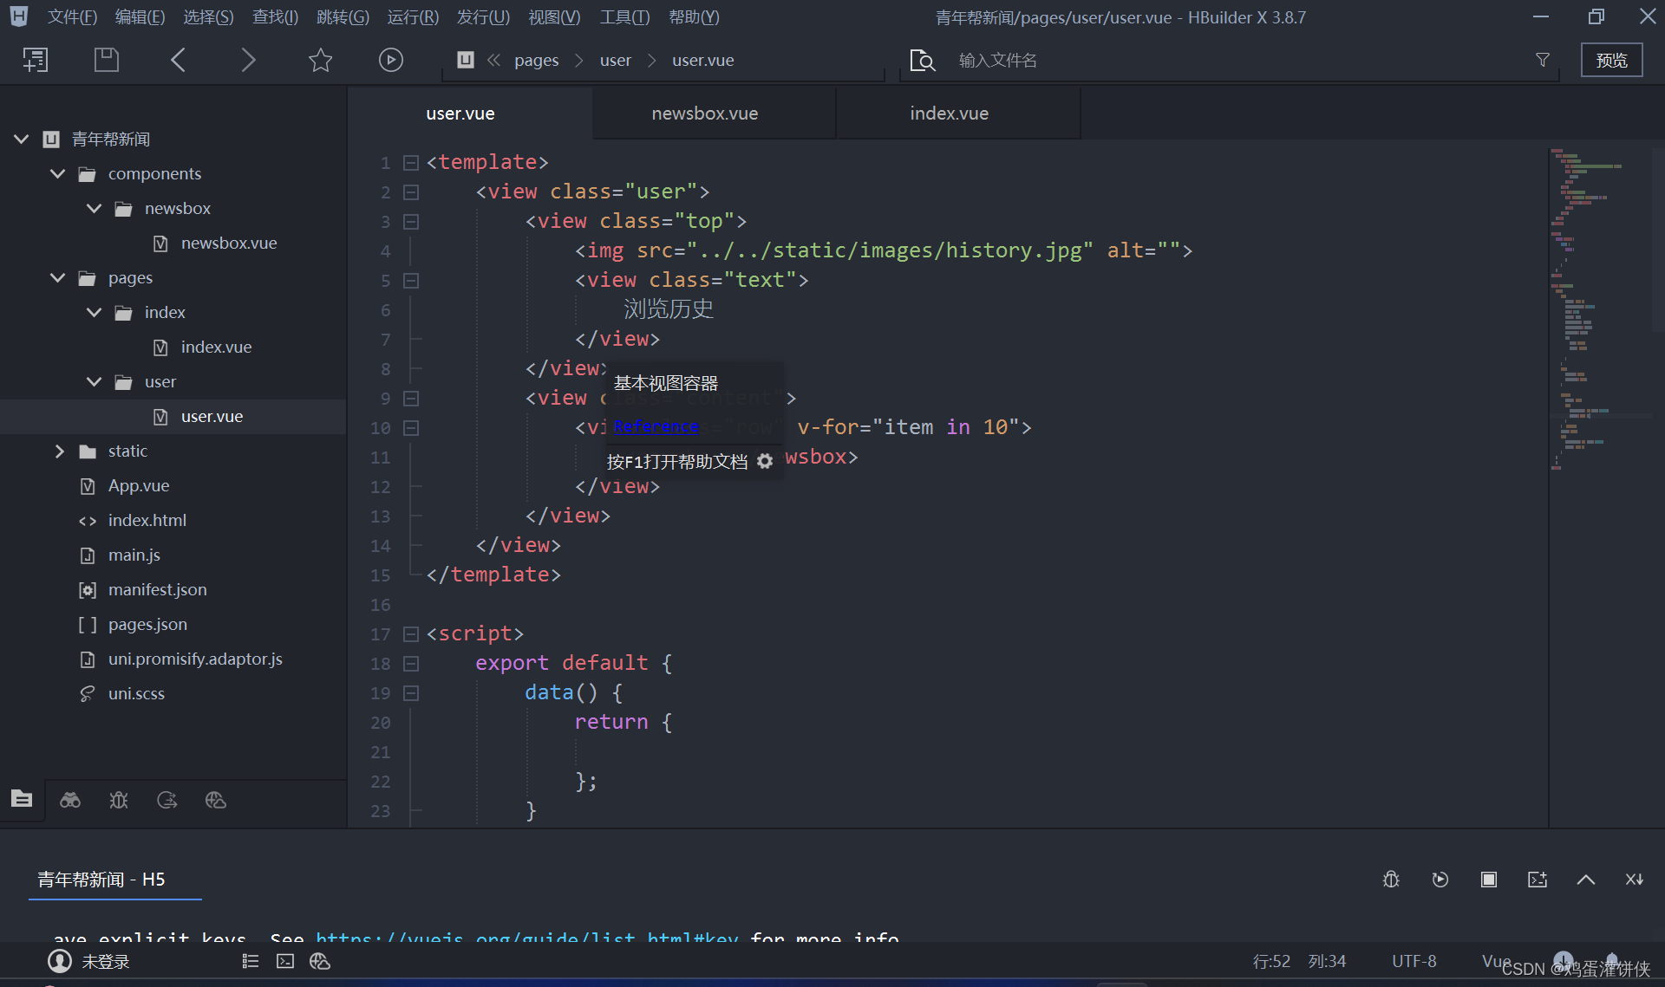This screenshot has height=987, width=1665.
Task: Click the new file icon in toolbar
Action: (35, 60)
